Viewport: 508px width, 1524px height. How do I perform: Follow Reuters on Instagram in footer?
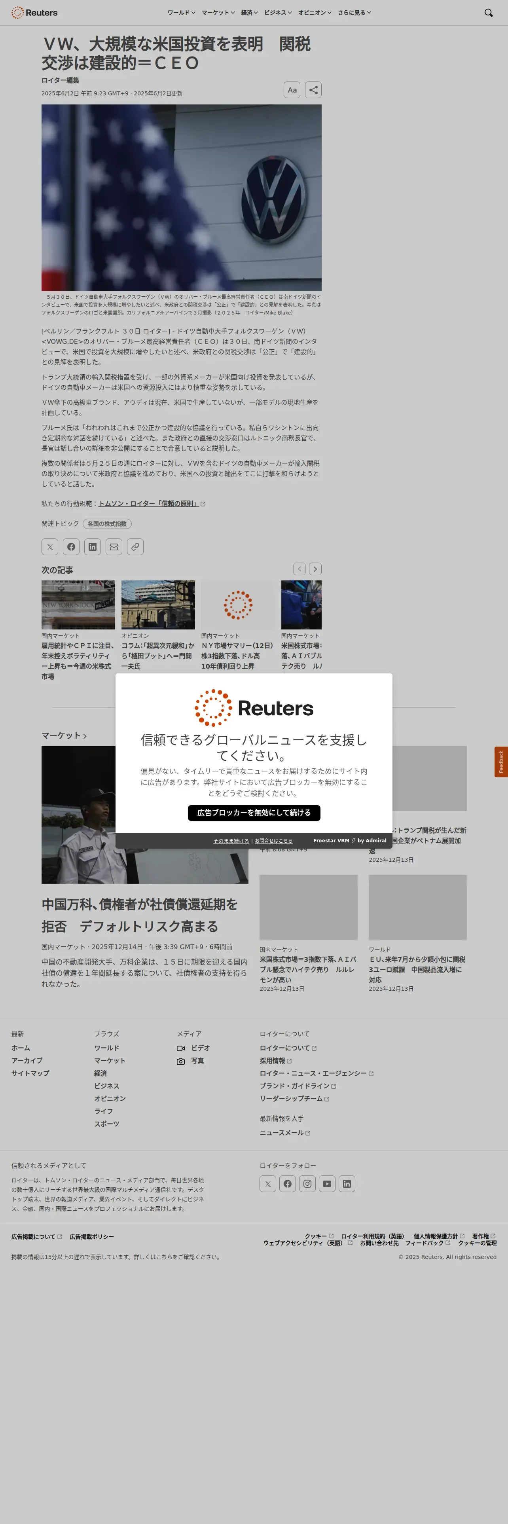pos(307,1184)
